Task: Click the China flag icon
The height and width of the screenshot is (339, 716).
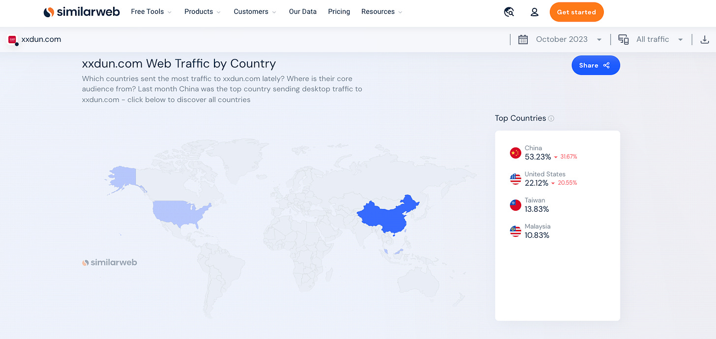Action: [x=515, y=153]
